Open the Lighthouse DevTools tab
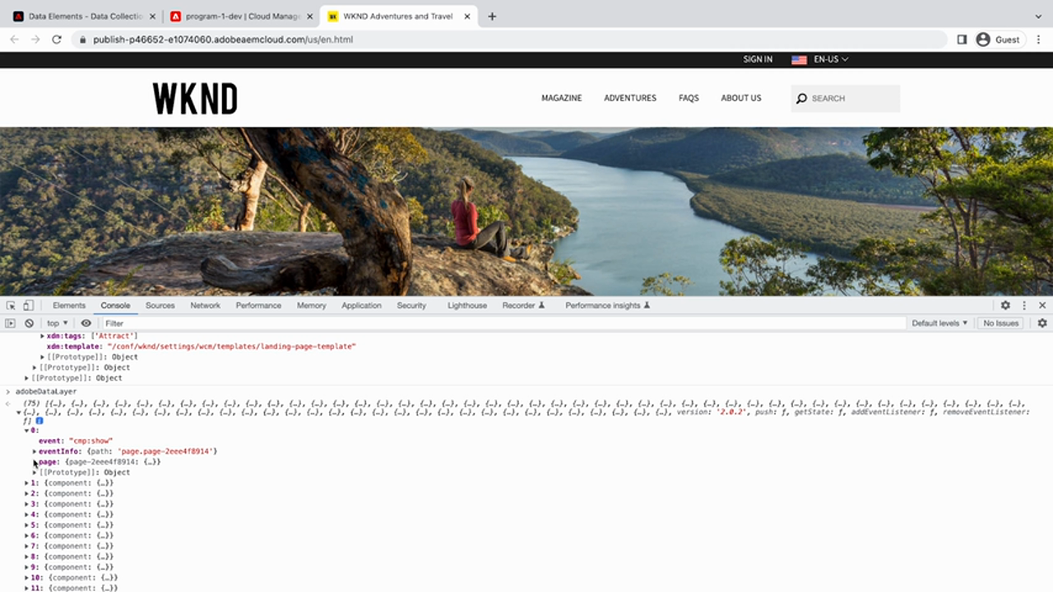This screenshot has height=592, width=1053. [x=467, y=305]
